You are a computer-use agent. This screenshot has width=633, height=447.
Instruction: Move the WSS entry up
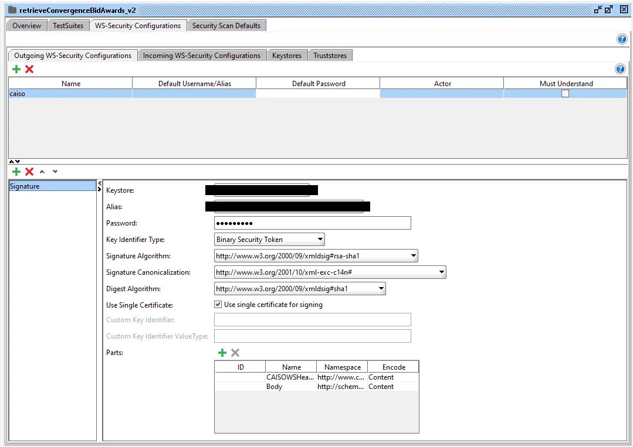[42, 172]
